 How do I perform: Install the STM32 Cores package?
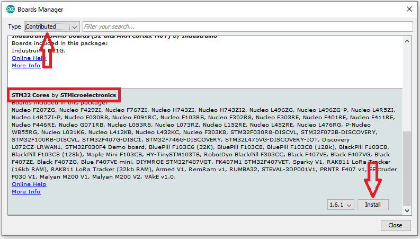coord(372,205)
